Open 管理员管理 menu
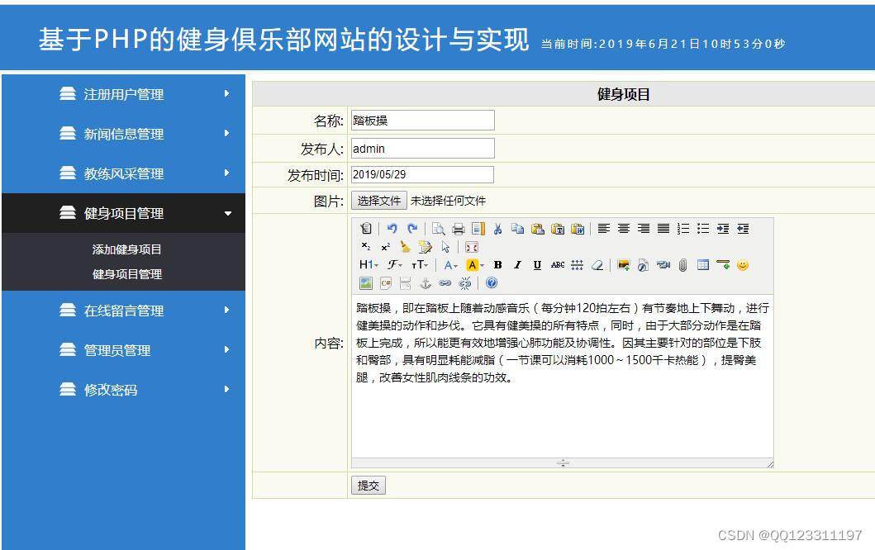 pos(123,350)
